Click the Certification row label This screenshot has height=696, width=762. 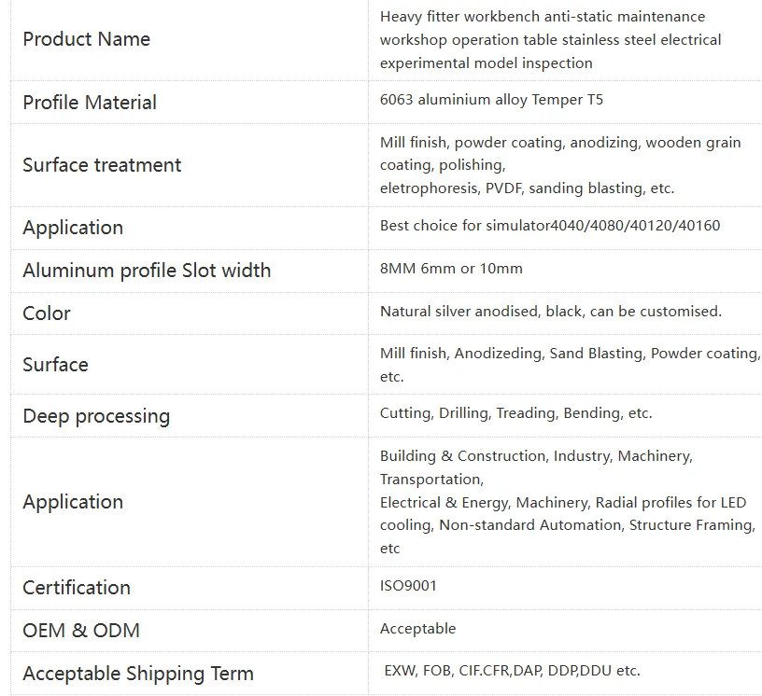point(77,588)
